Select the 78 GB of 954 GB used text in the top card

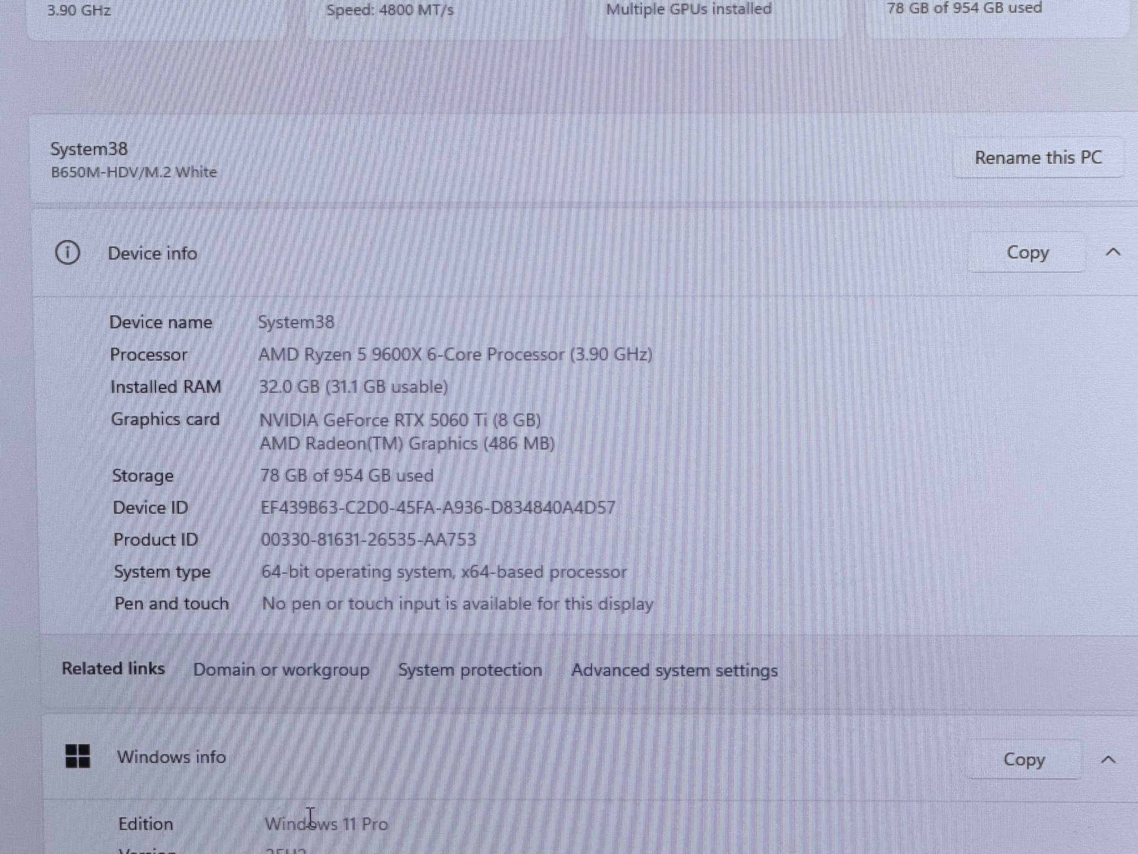tap(965, 8)
